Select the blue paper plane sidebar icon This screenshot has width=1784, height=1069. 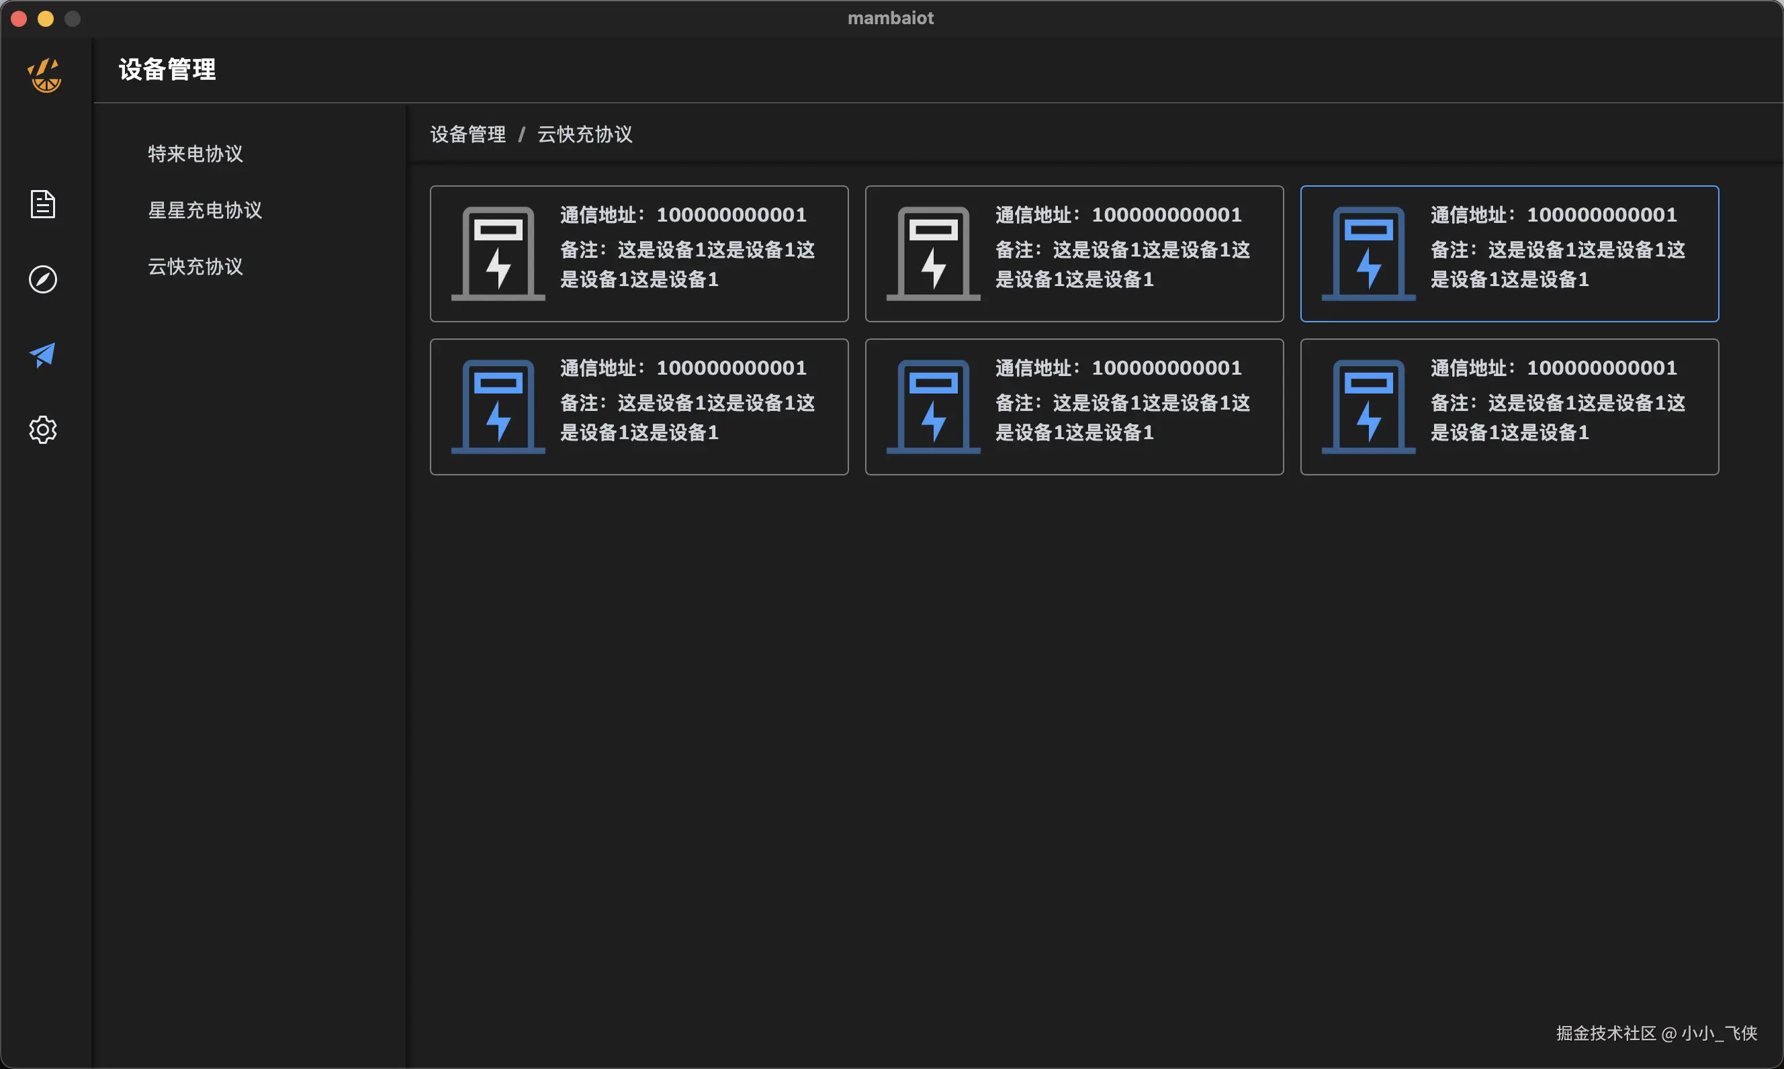43,355
